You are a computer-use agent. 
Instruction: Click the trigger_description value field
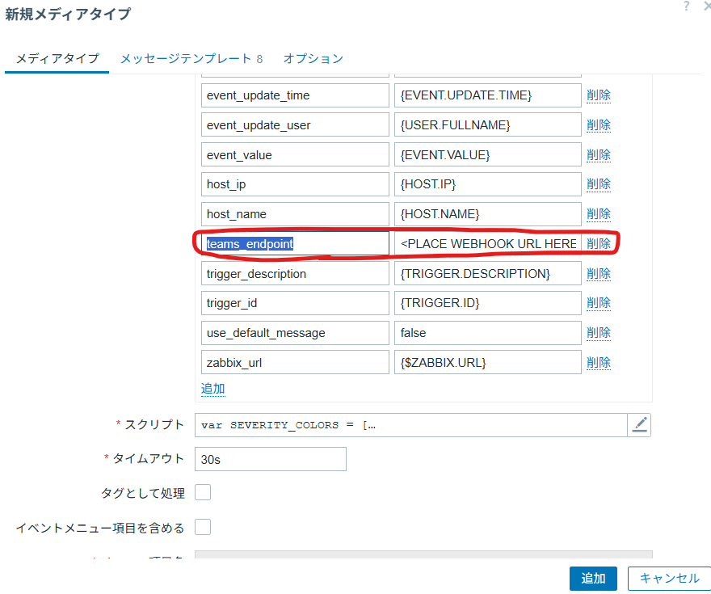pos(488,274)
